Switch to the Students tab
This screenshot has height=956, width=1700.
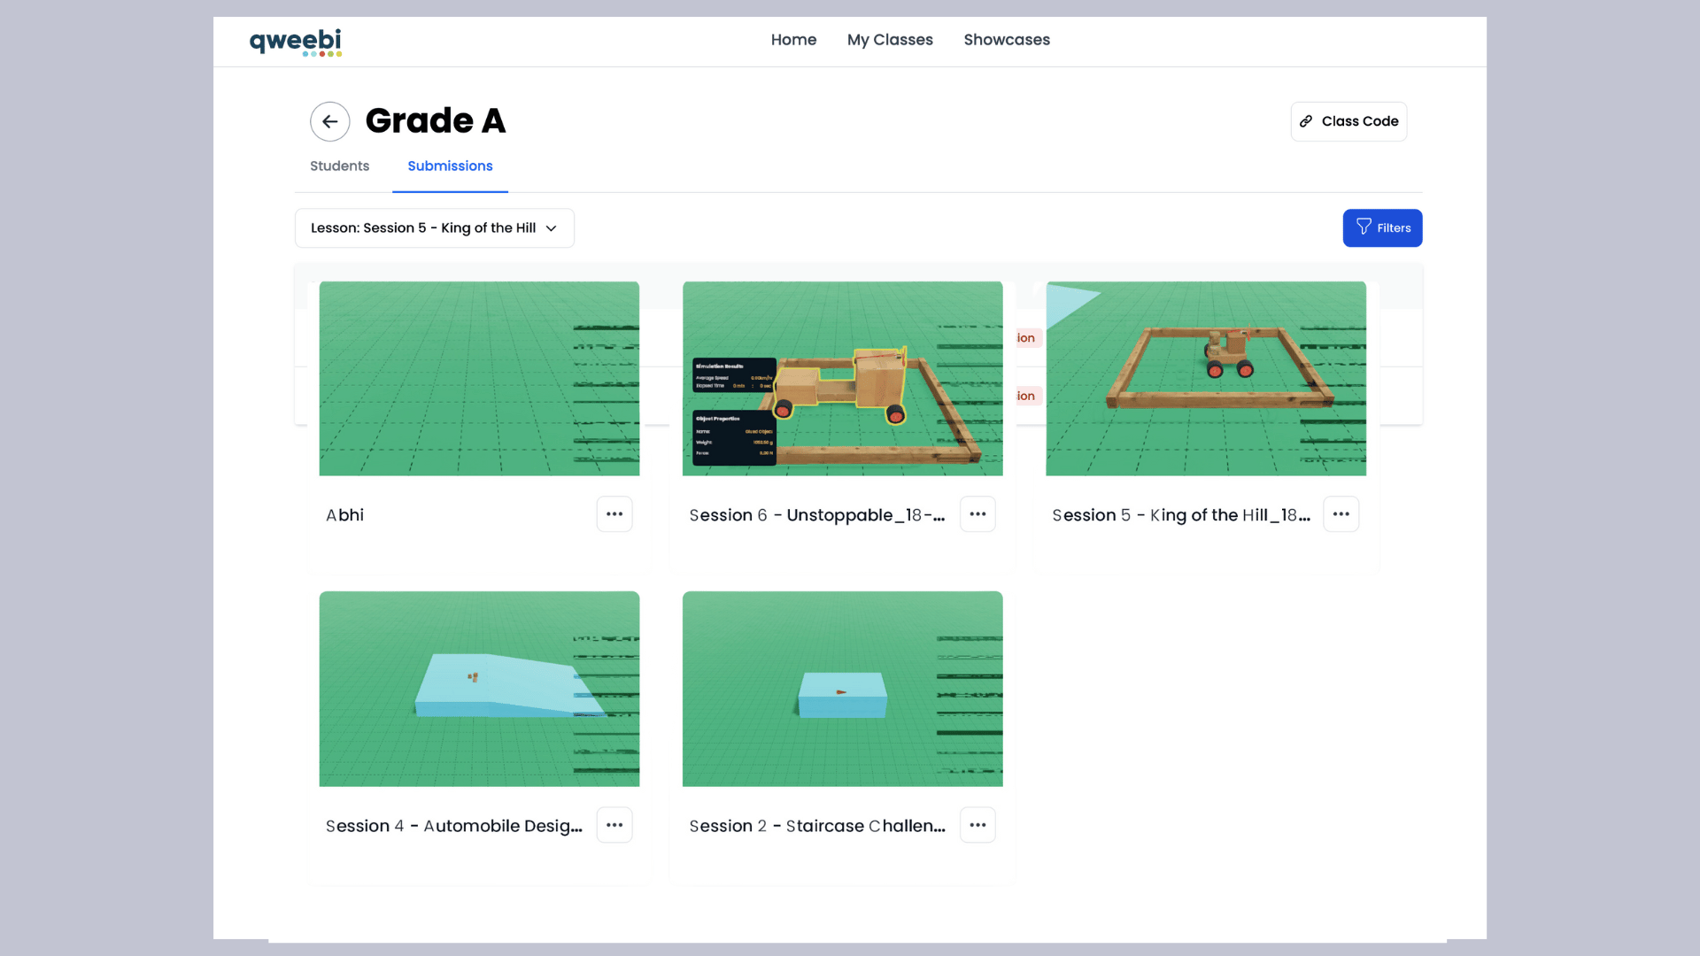[339, 166]
